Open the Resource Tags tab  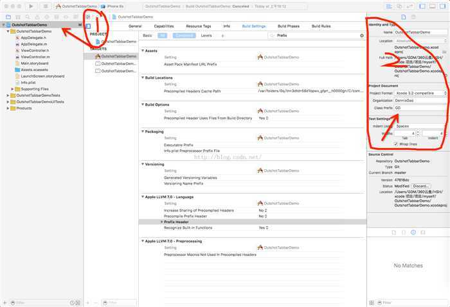point(199,26)
